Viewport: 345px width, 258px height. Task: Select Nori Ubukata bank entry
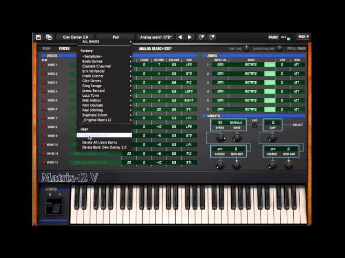click(x=105, y=105)
